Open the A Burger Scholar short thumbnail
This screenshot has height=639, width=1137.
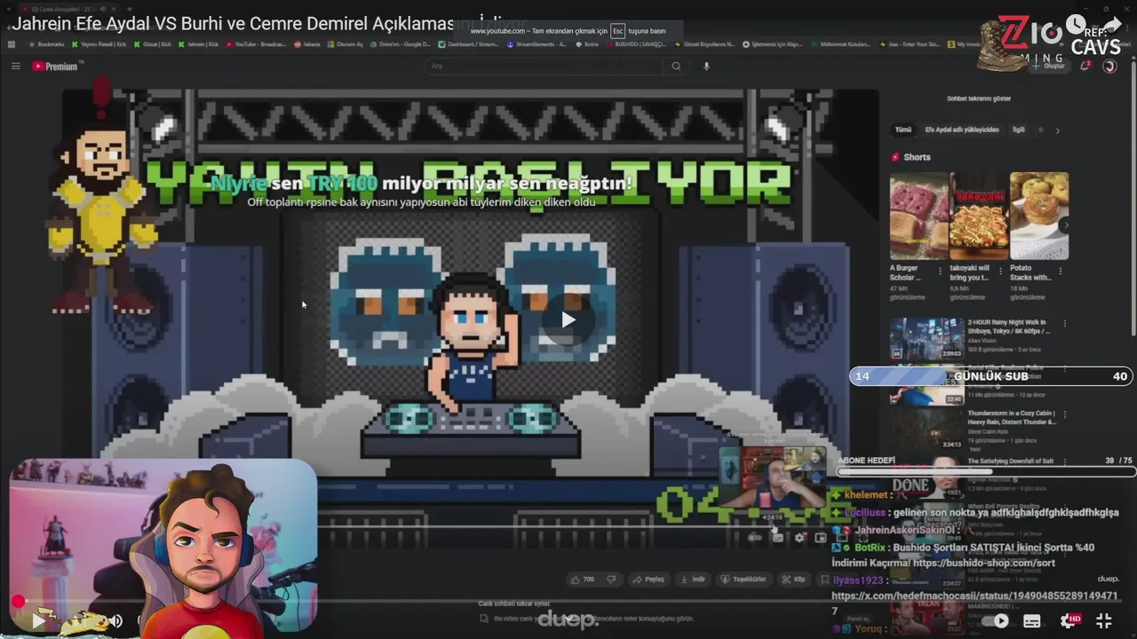[x=918, y=215]
